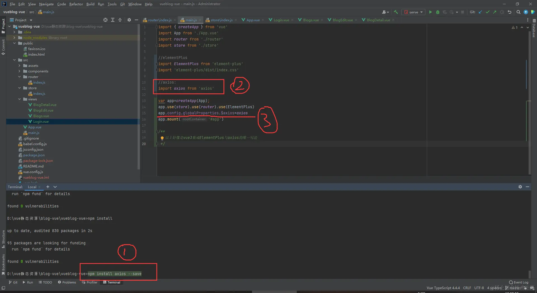Hide the Project panel with minus icon

pyautogui.click(x=136, y=20)
